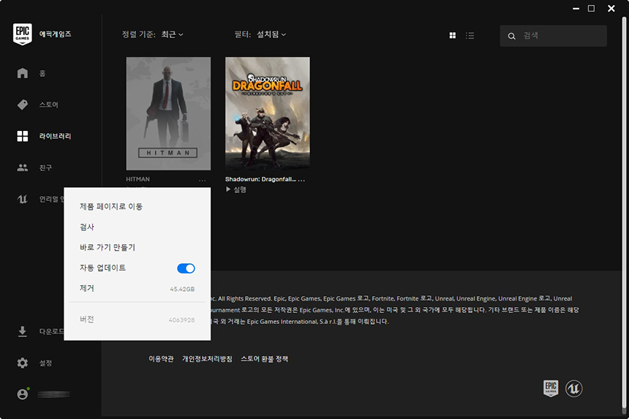This screenshot has width=629, height=419.
Task: Open the Unreal Engine sidebar icon
Action: click(x=23, y=199)
